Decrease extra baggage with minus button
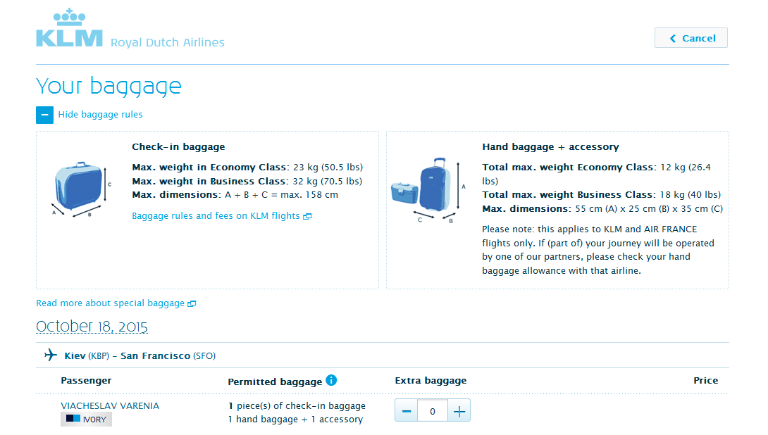Viewport: 768px width, 435px height. click(x=406, y=411)
